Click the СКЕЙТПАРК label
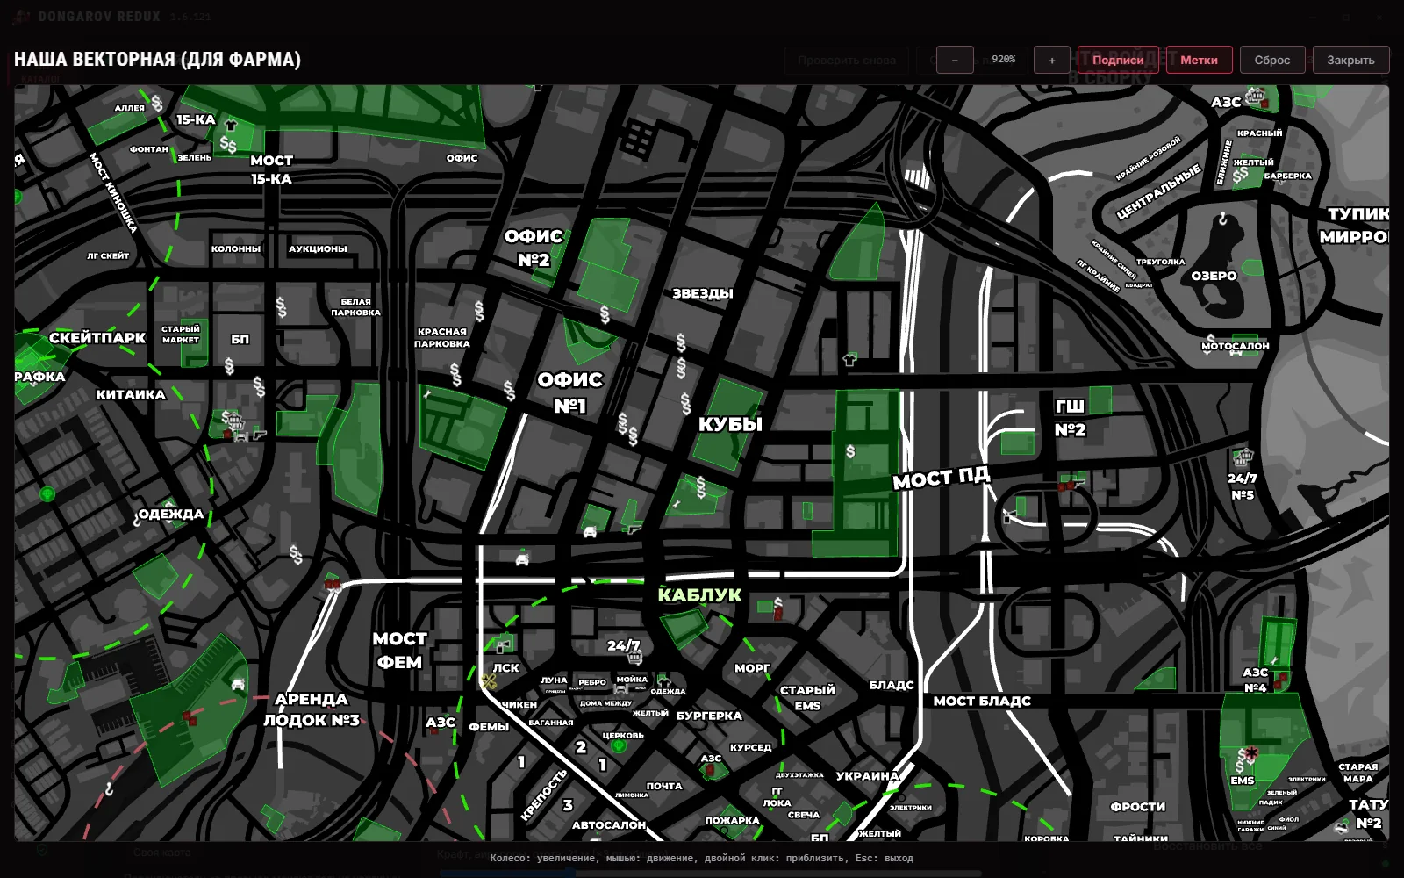 coord(97,338)
